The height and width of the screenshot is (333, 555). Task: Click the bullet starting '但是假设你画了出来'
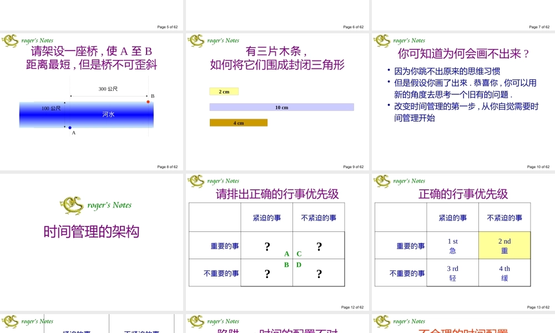466,88
